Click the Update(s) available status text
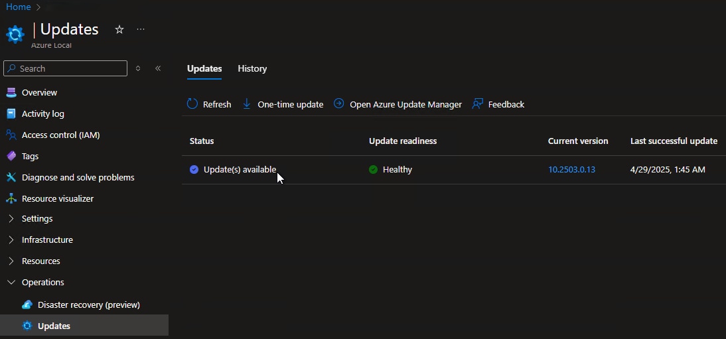Viewport: 726px width, 339px height. coord(240,170)
